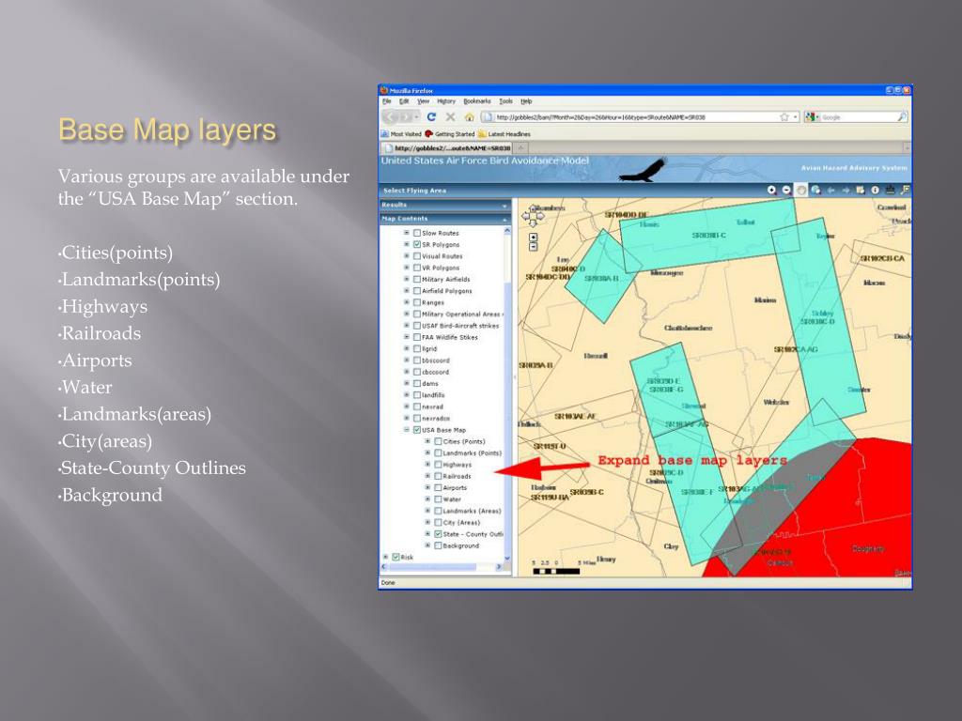Open the Tools menu
The width and height of the screenshot is (962, 721).
pyautogui.click(x=505, y=101)
